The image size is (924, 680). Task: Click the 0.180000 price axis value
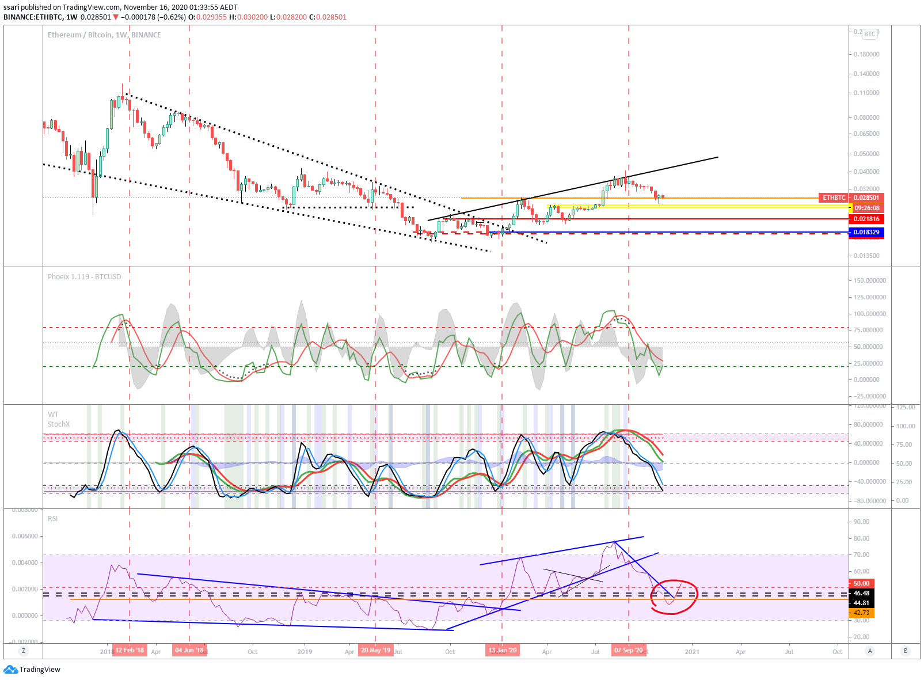pos(866,54)
